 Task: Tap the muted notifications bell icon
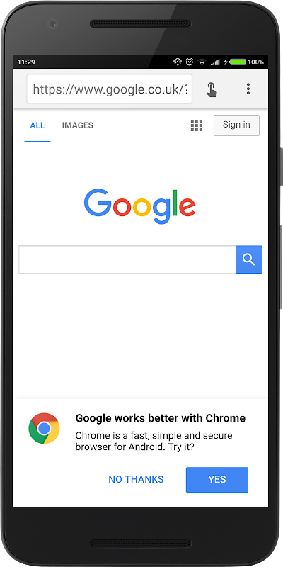pyautogui.click(x=178, y=62)
